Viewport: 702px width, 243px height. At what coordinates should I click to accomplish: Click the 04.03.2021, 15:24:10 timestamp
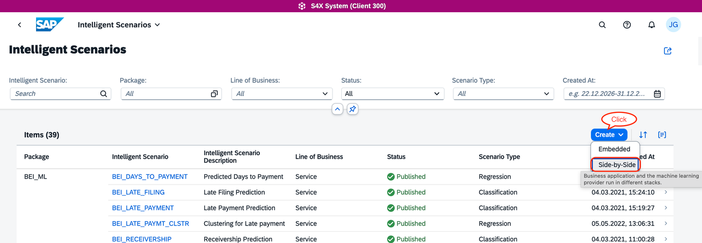(623, 192)
